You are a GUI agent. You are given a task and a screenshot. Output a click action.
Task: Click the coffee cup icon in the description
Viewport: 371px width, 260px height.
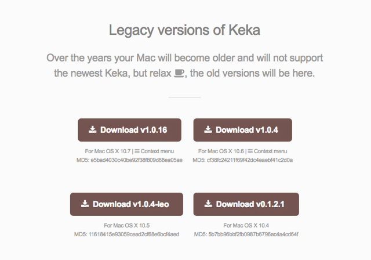pos(179,74)
